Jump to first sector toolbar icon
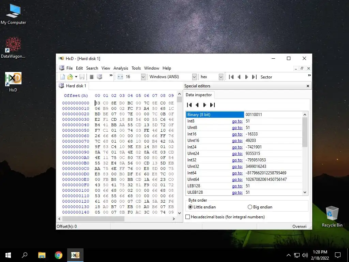The image size is (349, 262). click(231, 77)
